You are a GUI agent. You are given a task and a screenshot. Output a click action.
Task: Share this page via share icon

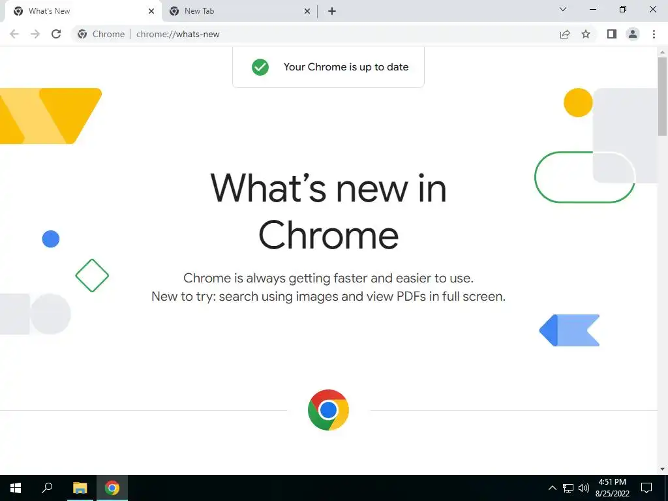(x=565, y=34)
